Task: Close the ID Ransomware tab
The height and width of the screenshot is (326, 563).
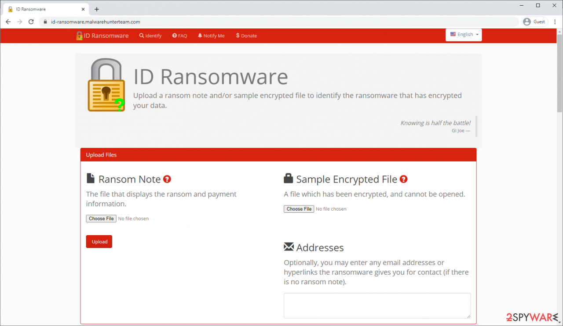Action: click(x=83, y=9)
